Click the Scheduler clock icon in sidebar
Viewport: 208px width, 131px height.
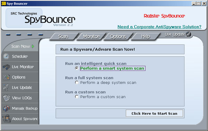click(x=6, y=56)
